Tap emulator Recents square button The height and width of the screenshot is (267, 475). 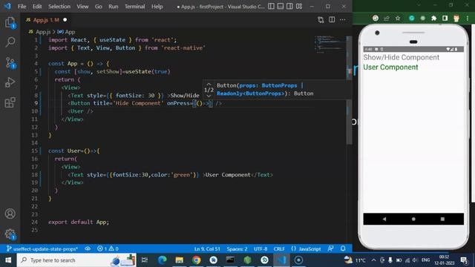442,219
